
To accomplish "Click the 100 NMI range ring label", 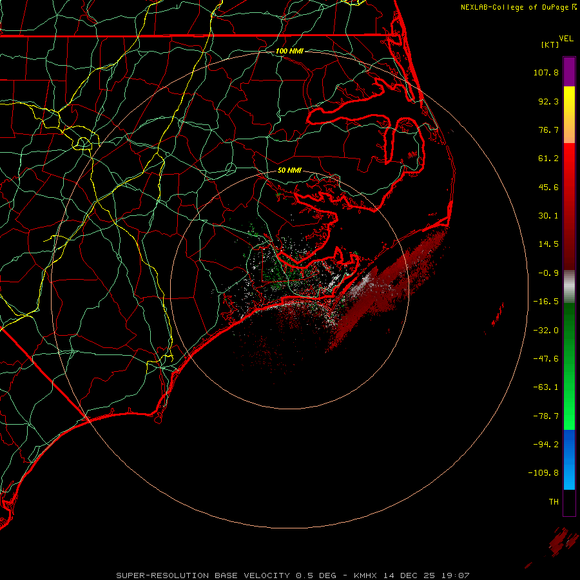I will [289, 51].
